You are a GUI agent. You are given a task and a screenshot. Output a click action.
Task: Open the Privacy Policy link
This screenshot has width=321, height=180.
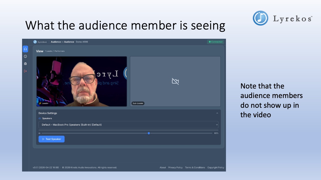(175, 167)
